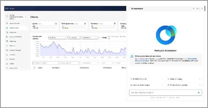Viewport: 208px width, 108px height.
Task: Click the WAN appliances alerting status box
Action: [74, 27]
